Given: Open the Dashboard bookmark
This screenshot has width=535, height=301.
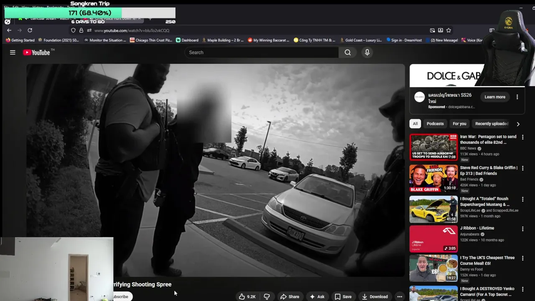Looking at the screenshot, I should 187,40.
